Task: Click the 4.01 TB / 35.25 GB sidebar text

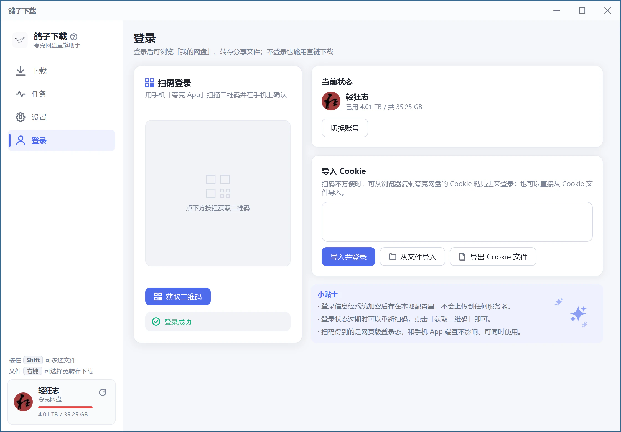Action: tap(63, 415)
